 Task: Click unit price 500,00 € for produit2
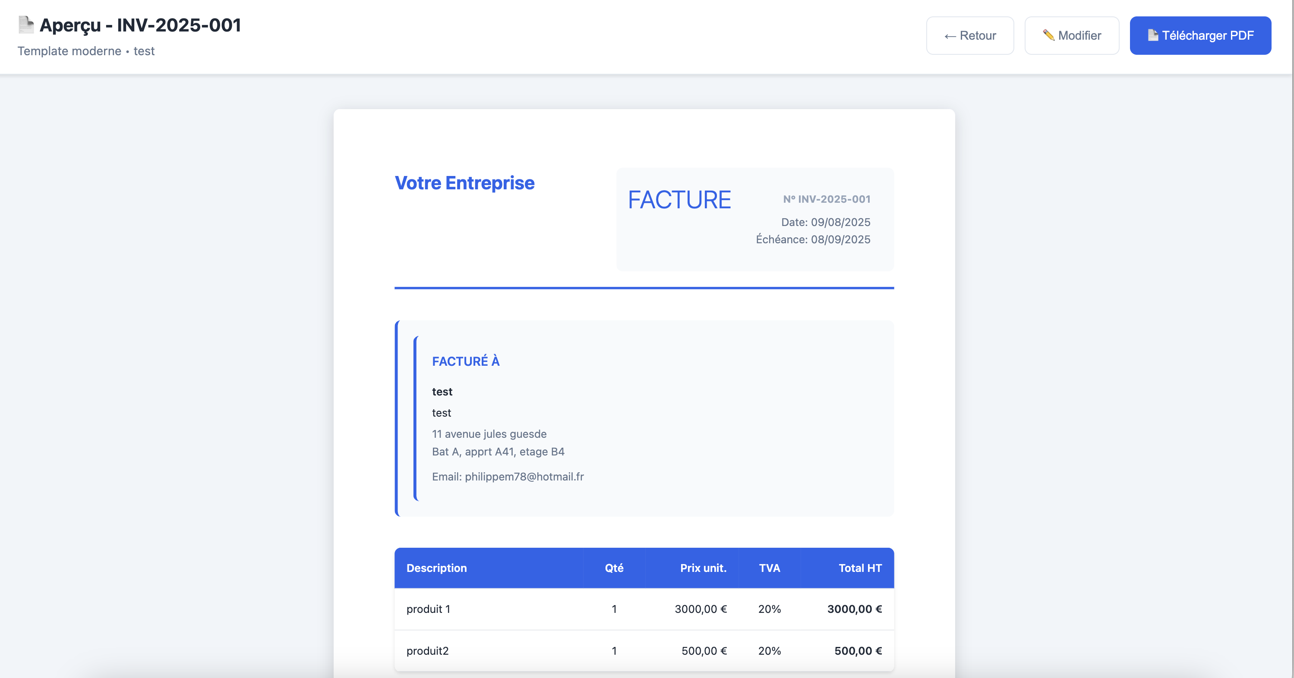704,651
